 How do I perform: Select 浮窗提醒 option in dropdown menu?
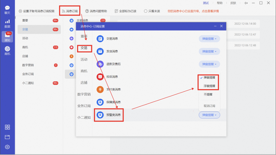(209, 86)
